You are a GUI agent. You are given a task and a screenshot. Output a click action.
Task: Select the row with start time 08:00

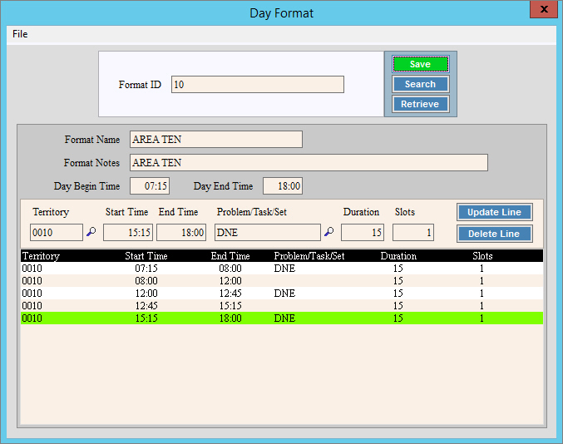(x=282, y=281)
